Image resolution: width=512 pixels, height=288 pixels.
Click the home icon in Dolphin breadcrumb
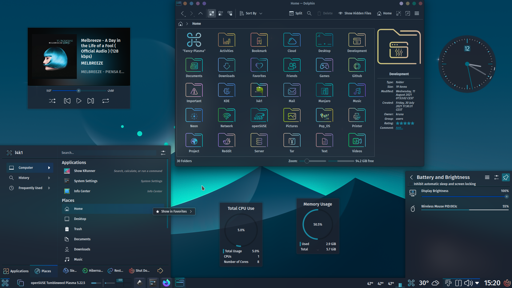tap(181, 24)
